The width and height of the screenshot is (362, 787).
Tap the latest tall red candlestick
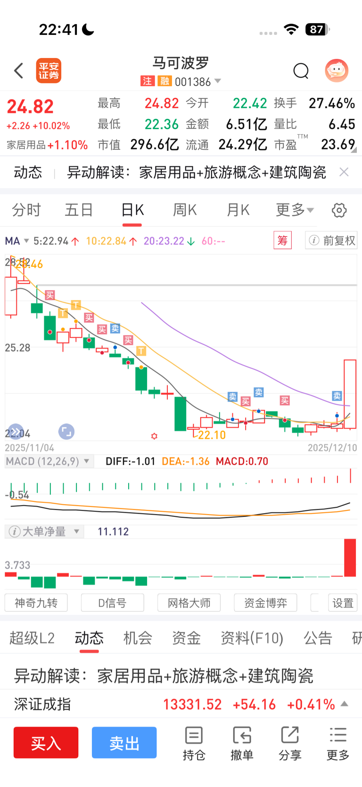pos(350,394)
